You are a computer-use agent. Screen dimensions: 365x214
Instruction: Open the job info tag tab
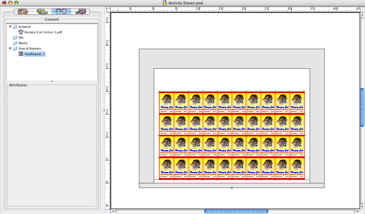click(23, 11)
